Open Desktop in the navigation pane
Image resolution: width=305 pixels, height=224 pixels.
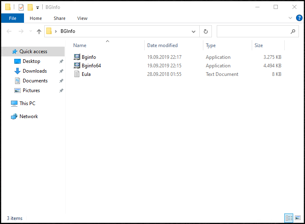pyautogui.click(x=31, y=61)
